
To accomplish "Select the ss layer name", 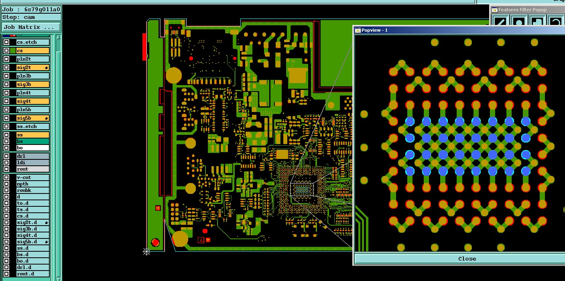I will coord(33,135).
